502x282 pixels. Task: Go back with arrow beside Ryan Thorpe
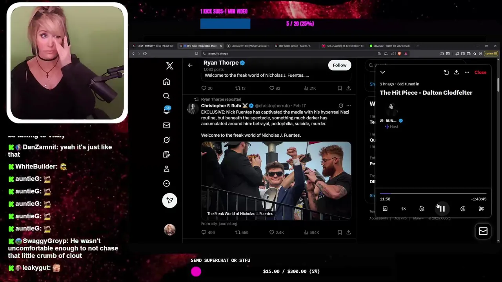(x=190, y=65)
